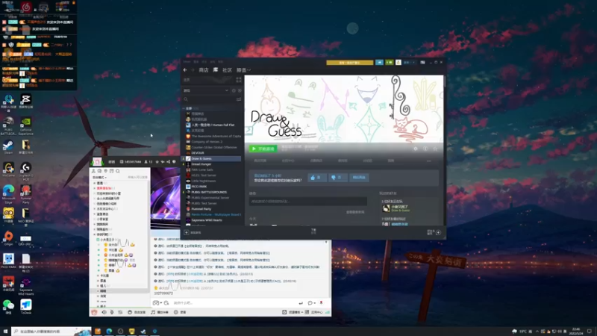597x336 pixels.
Task: Open PICO PARK desktop shortcut
Action: [x=8, y=261]
